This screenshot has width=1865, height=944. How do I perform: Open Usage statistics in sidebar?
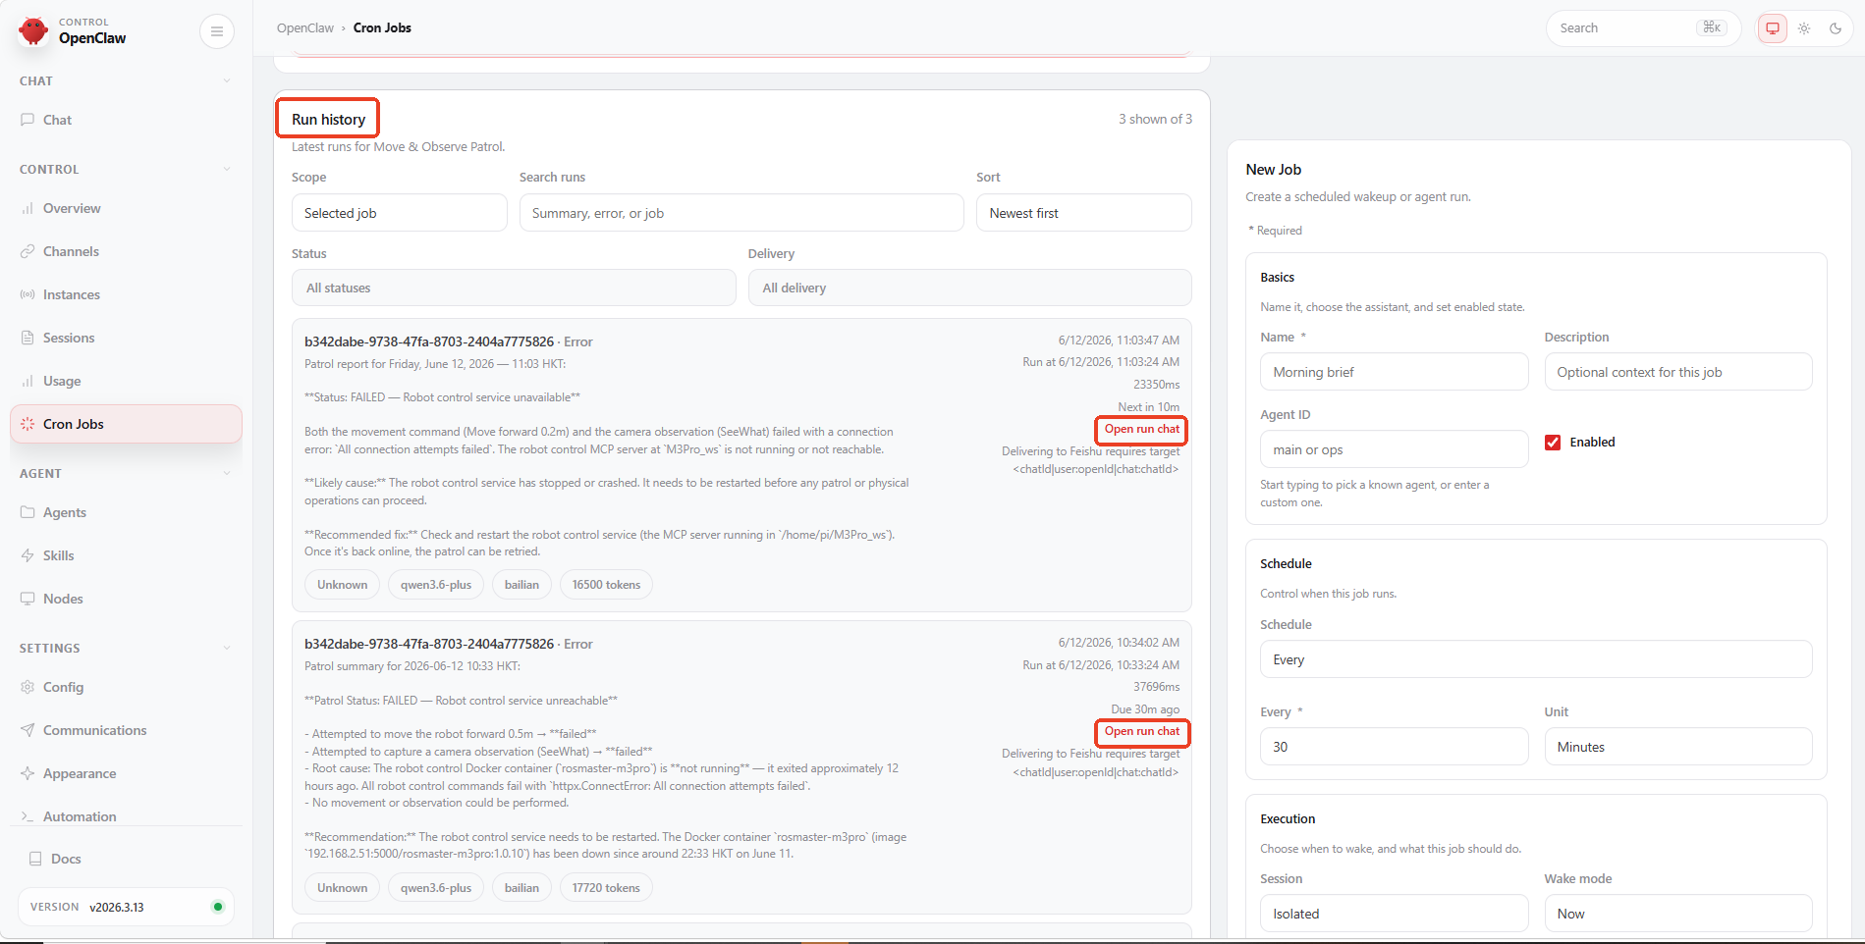(126, 381)
